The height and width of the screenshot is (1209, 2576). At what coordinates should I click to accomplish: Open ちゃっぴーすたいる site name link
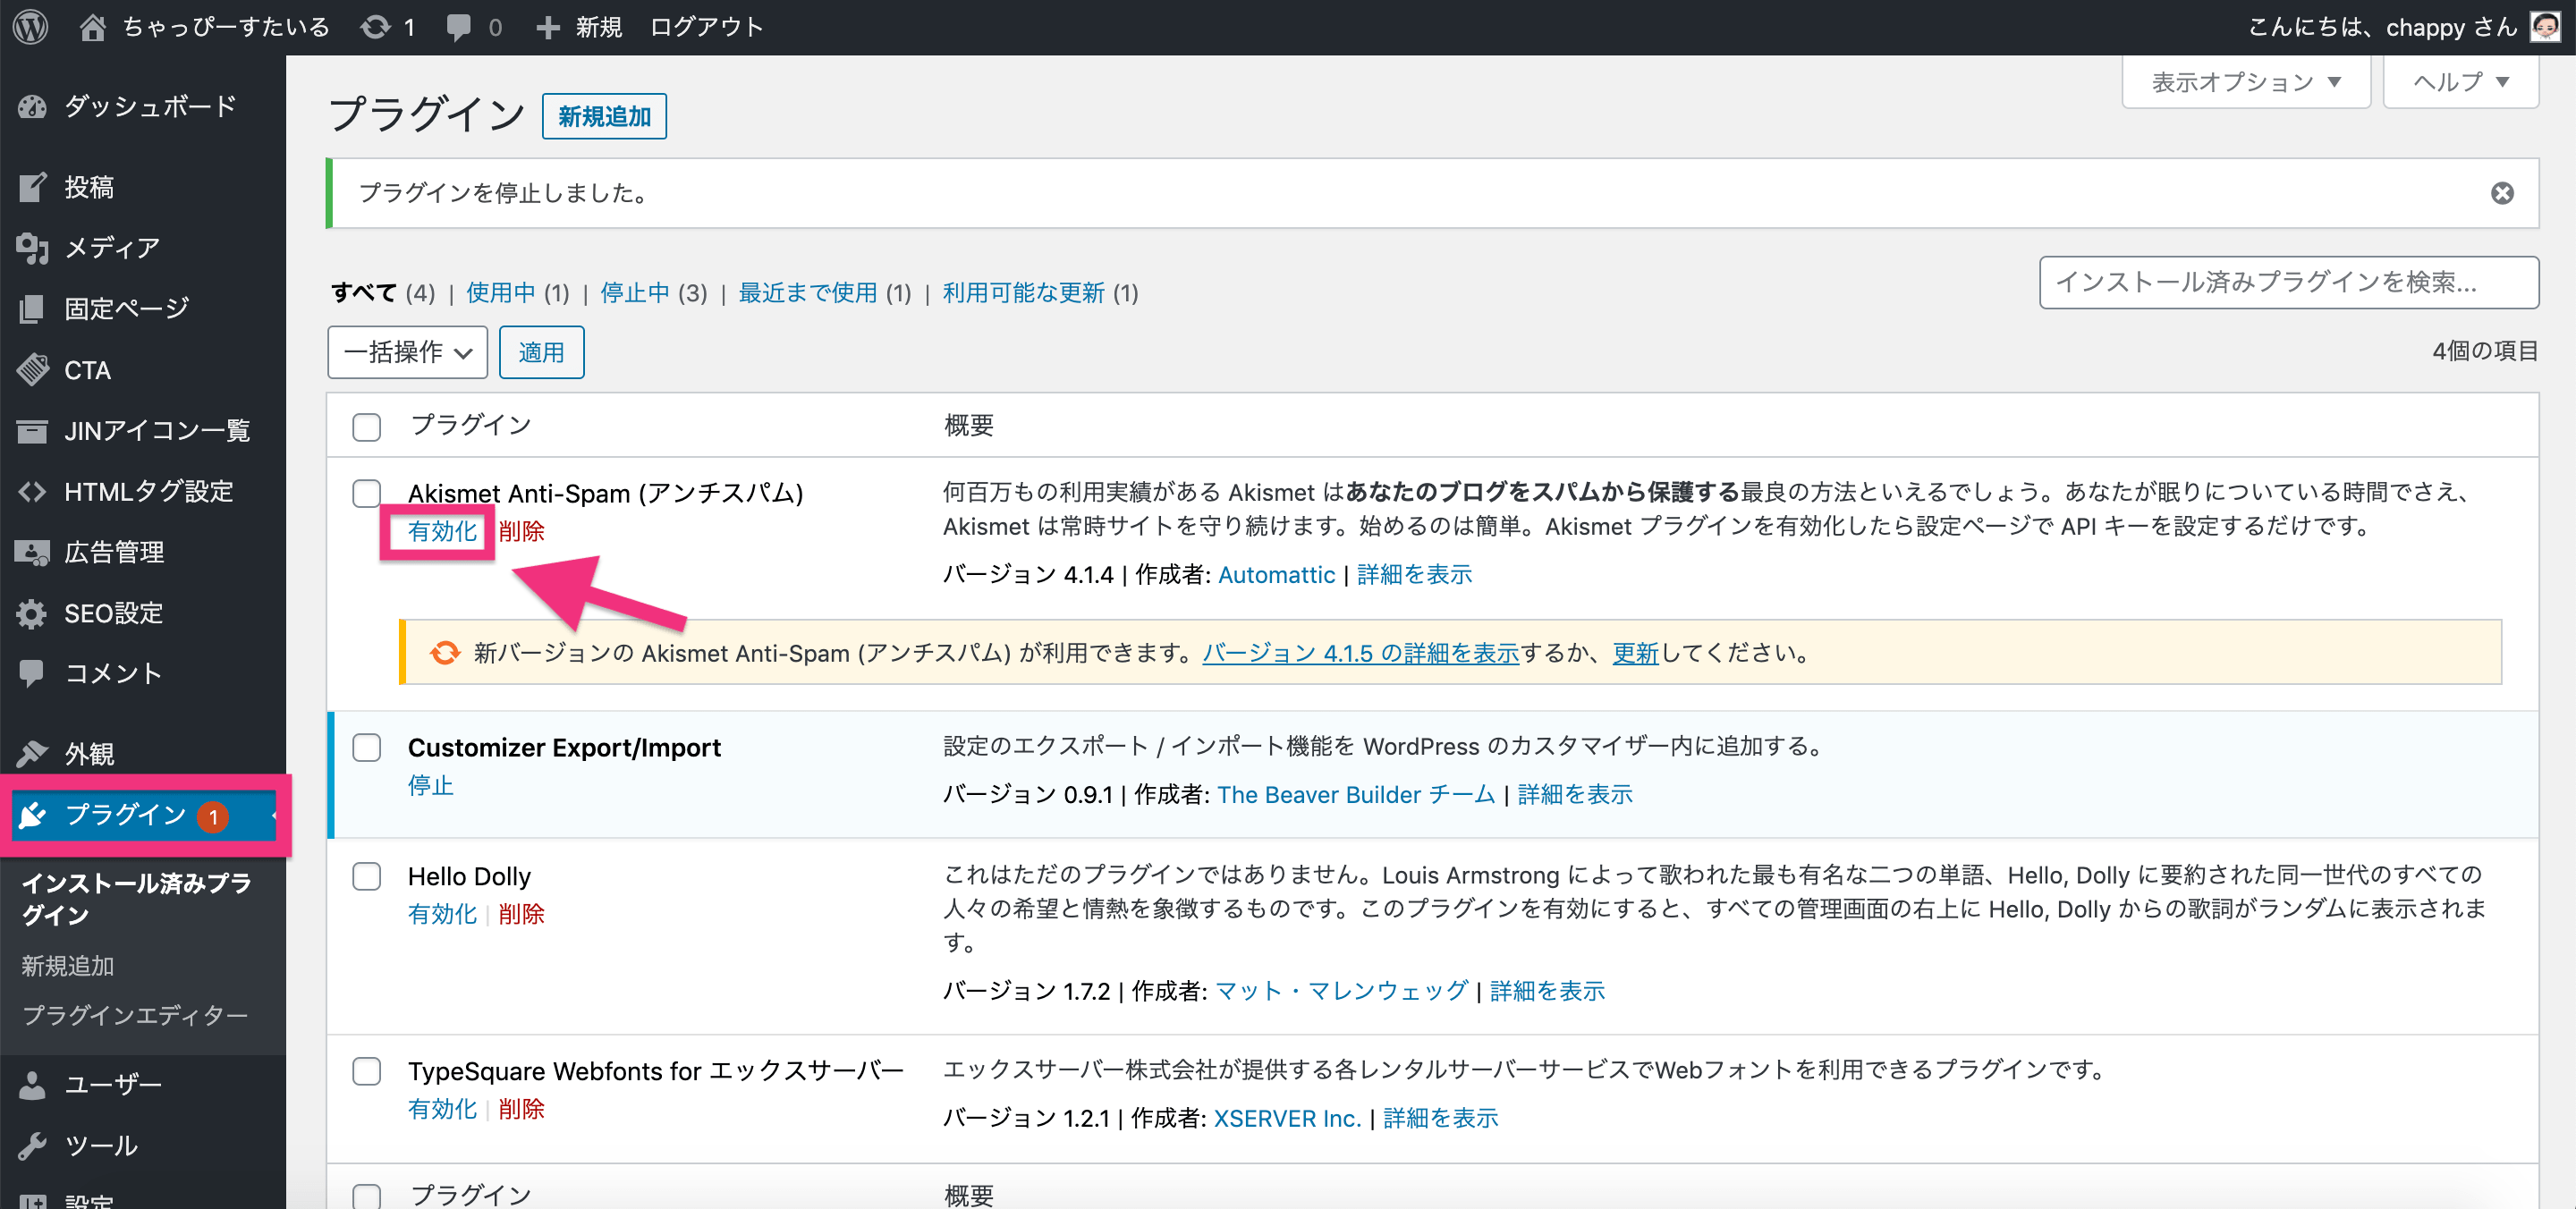(226, 27)
